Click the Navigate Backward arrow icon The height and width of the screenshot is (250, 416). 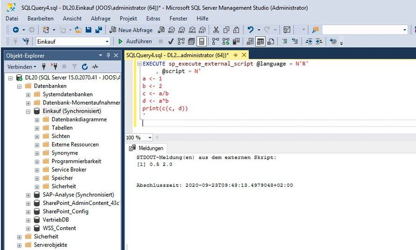click(x=16, y=30)
